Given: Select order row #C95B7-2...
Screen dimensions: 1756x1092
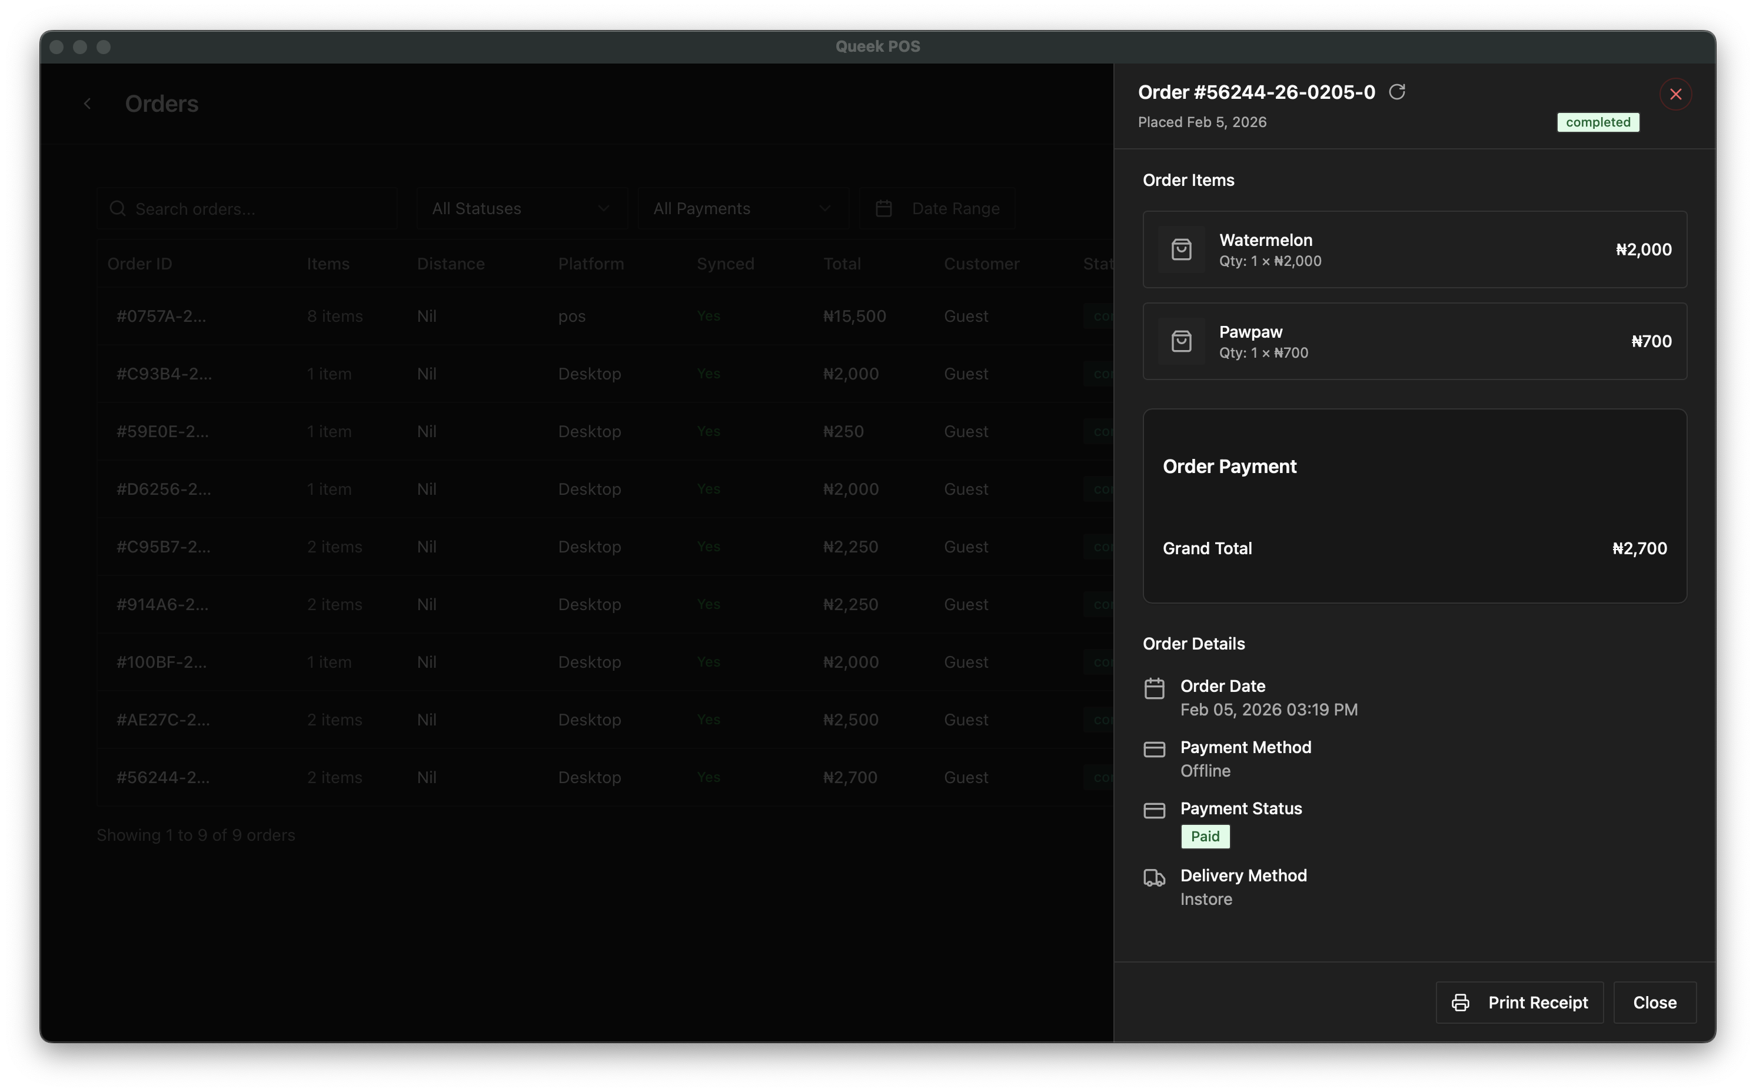Looking at the screenshot, I should 606,547.
